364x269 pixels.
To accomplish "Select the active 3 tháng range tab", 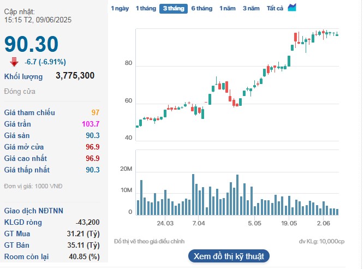I will click(x=173, y=8).
